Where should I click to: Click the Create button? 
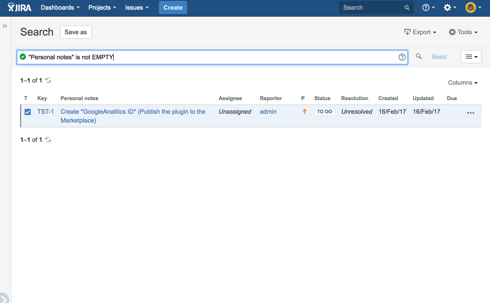tap(173, 7)
